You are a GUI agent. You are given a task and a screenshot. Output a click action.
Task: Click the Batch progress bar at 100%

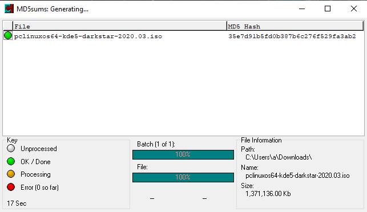[183, 154]
